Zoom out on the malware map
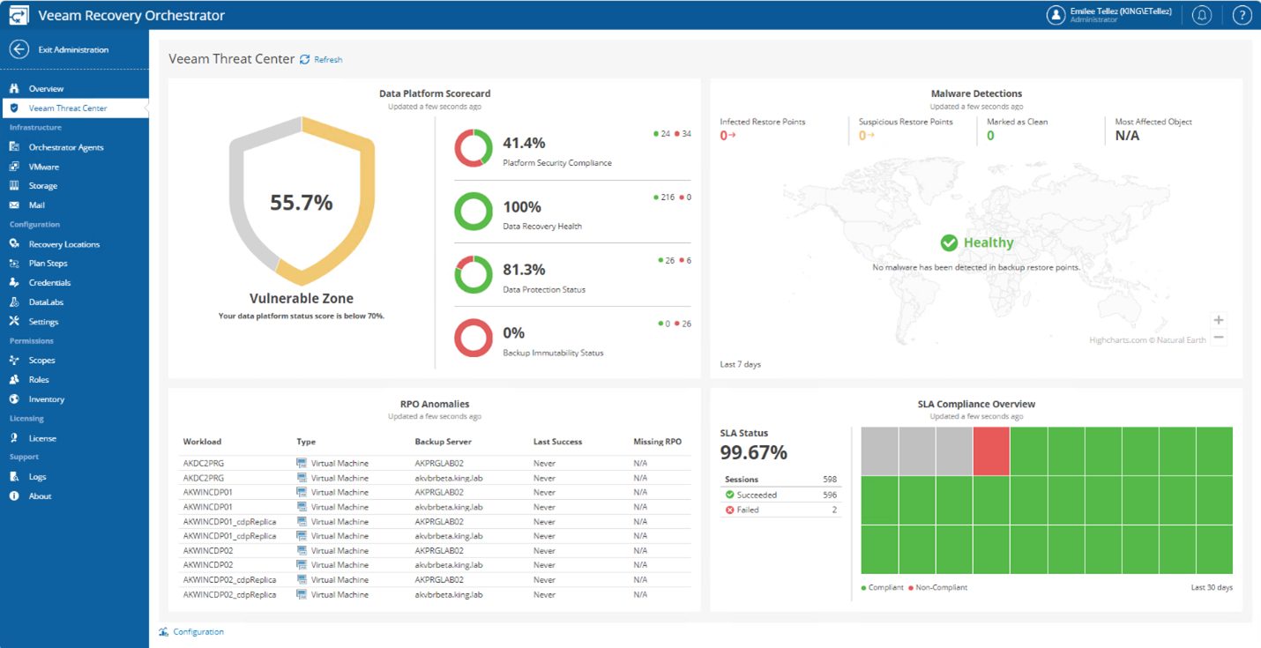1261x648 pixels. click(1219, 337)
